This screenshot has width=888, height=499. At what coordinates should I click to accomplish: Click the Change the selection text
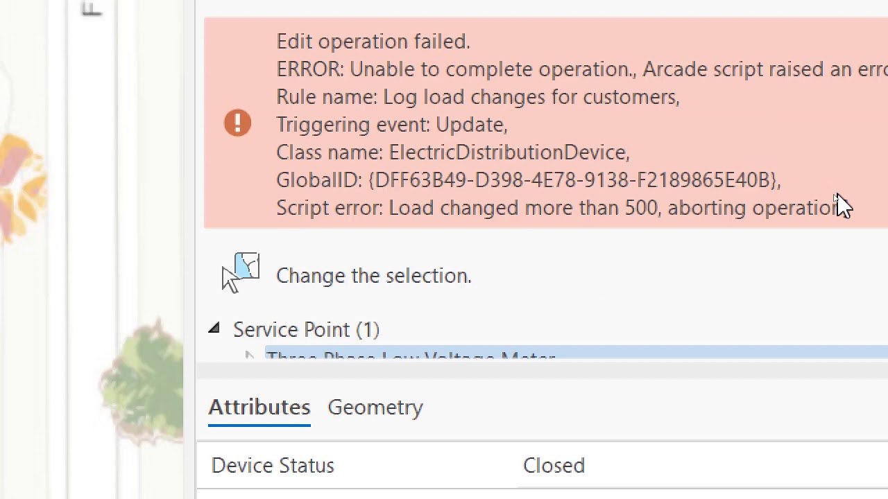(x=373, y=275)
